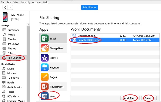Click the Books open-book icon
This screenshot has width=161, height=102.
4,82
